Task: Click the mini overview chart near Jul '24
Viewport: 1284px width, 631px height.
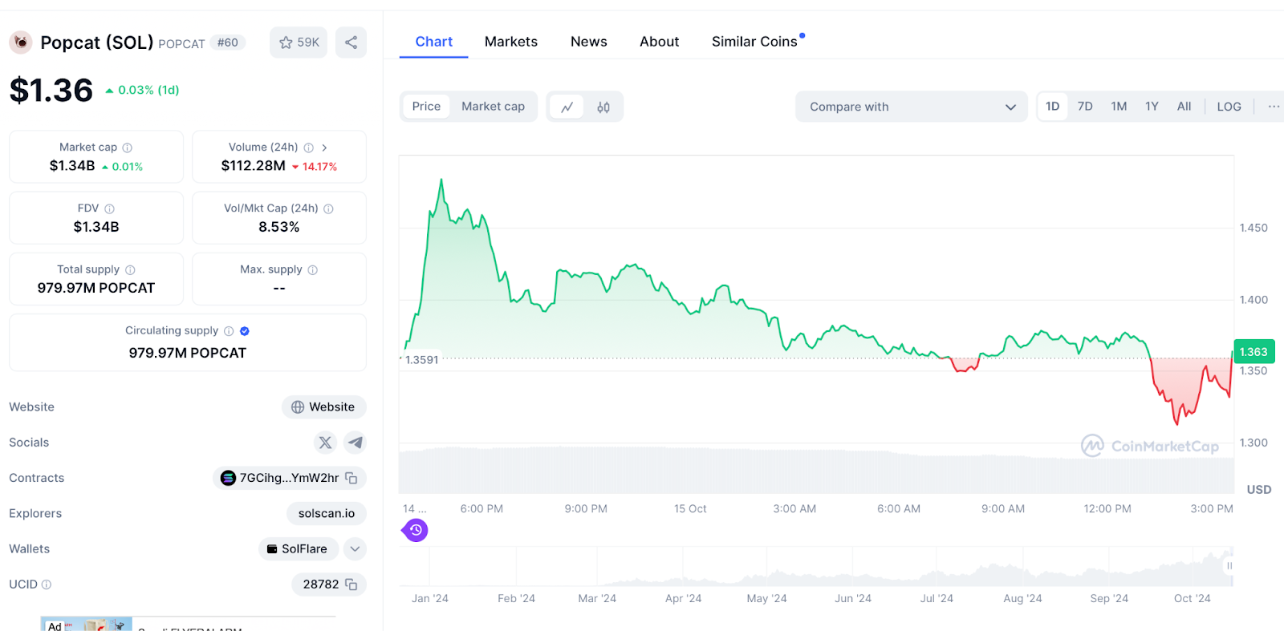Action: tap(937, 568)
